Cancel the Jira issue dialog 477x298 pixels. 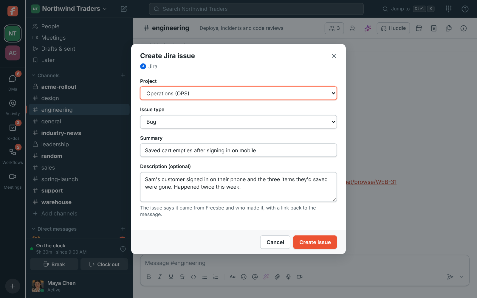click(x=275, y=242)
